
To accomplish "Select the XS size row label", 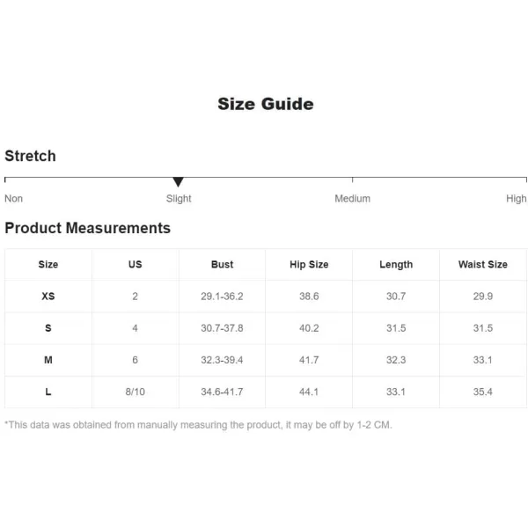I will pos(48,297).
